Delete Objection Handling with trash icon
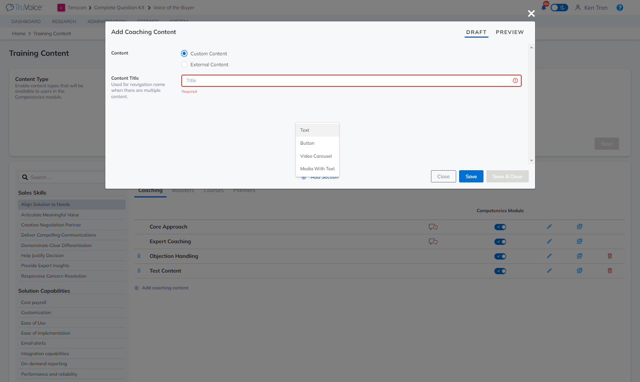The width and height of the screenshot is (640, 382). pyautogui.click(x=610, y=256)
